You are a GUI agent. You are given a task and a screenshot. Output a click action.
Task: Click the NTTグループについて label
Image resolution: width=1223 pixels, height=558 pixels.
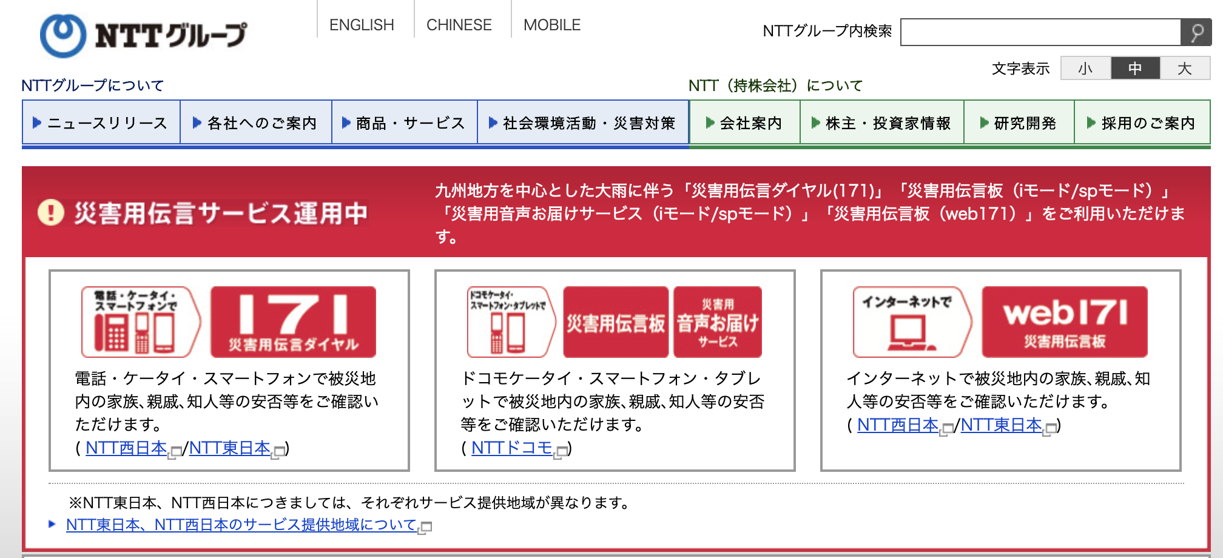coord(93,86)
